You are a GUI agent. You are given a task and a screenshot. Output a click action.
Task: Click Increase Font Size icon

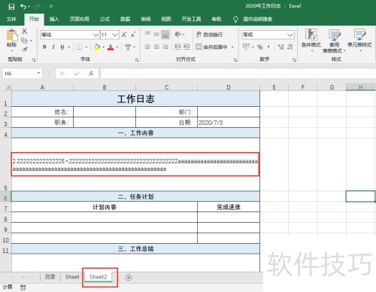124,35
